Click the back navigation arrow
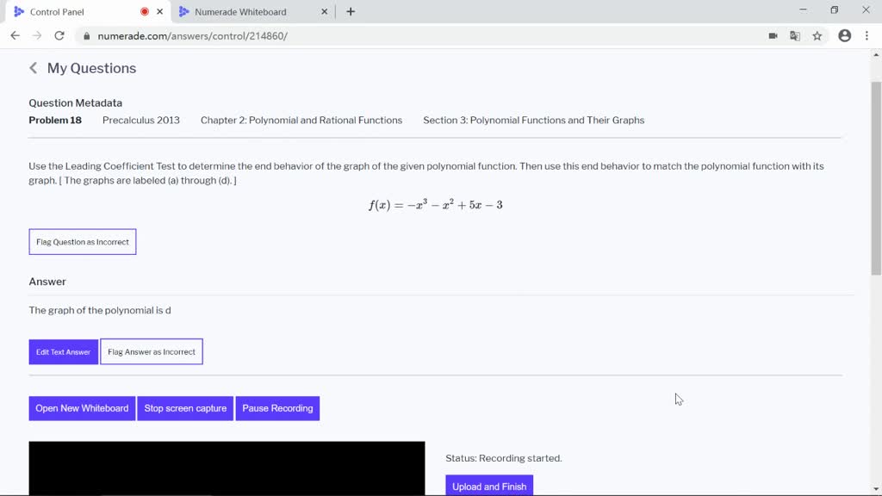The width and height of the screenshot is (882, 496). 15,35
